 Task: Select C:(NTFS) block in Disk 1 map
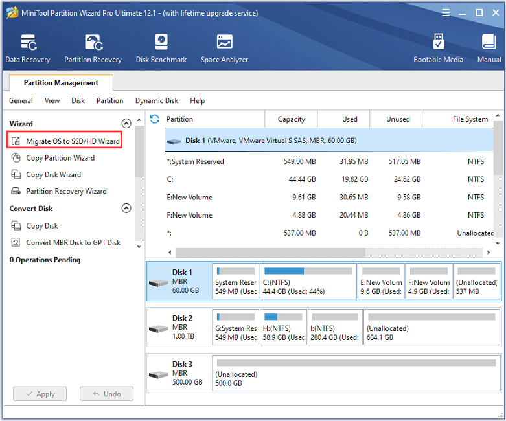[308, 281]
